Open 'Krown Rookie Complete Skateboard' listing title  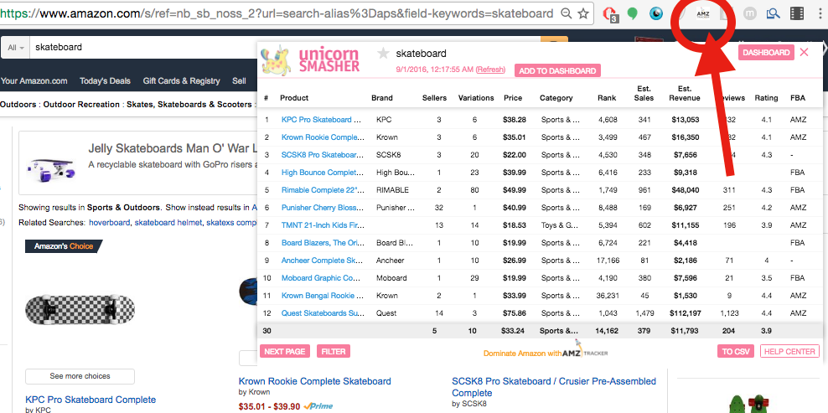(315, 381)
